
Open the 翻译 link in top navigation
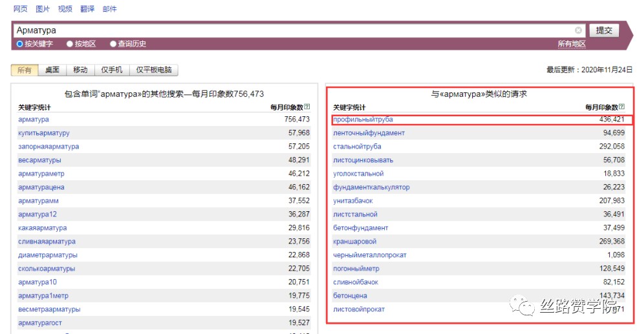coord(87,9)
